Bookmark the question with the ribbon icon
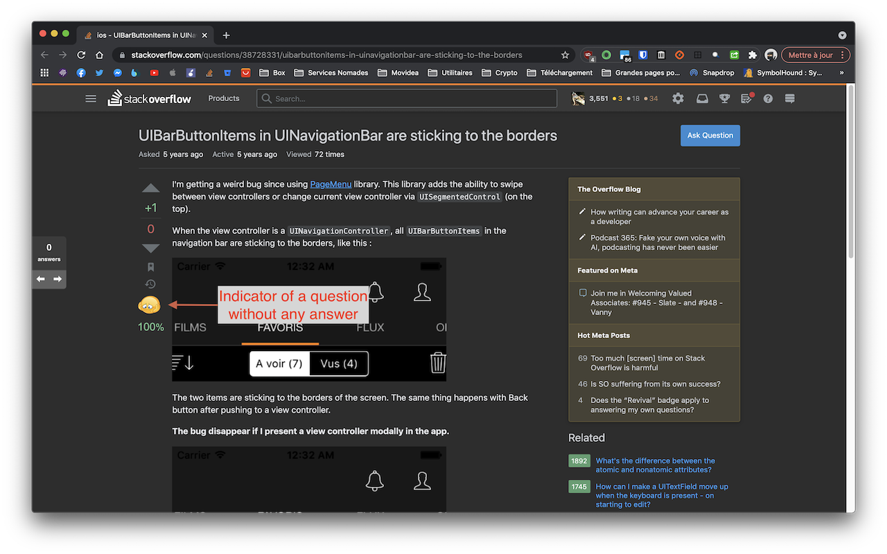Viewport: 887px width, 554px height. pyautogui.click(x=150, y=267)
